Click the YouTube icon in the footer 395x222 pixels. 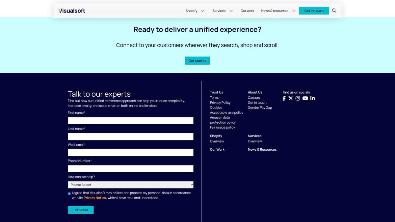[305, 98]
